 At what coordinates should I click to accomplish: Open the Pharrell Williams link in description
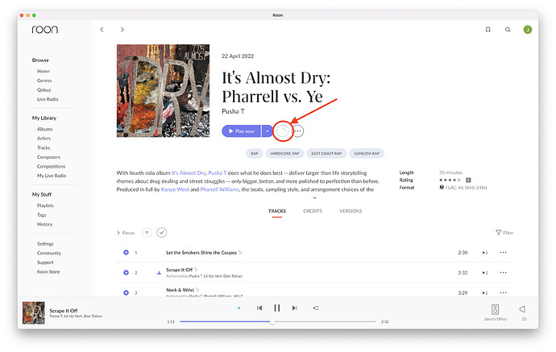point(219,189)
